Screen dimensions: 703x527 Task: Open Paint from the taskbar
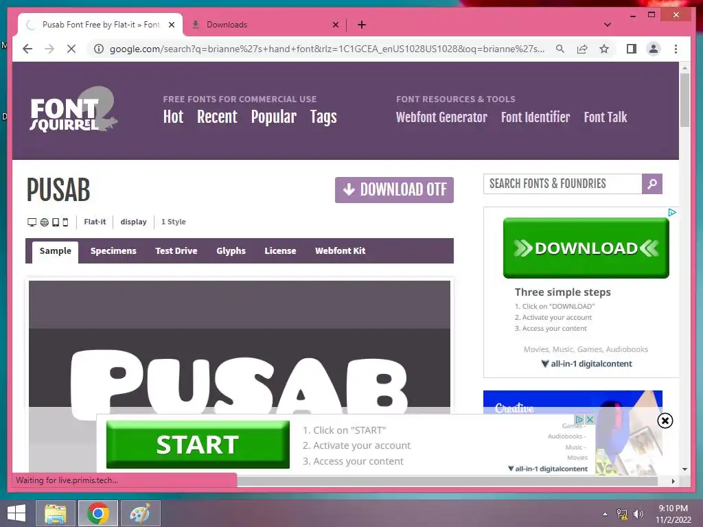(x=140, y=513)
